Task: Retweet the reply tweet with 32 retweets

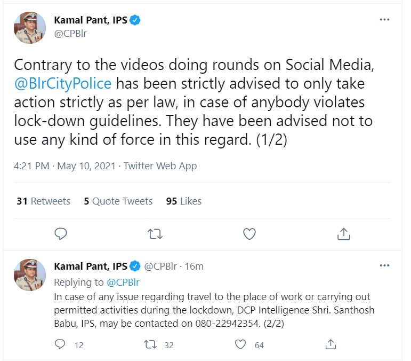Action: [x=150, y=344]
